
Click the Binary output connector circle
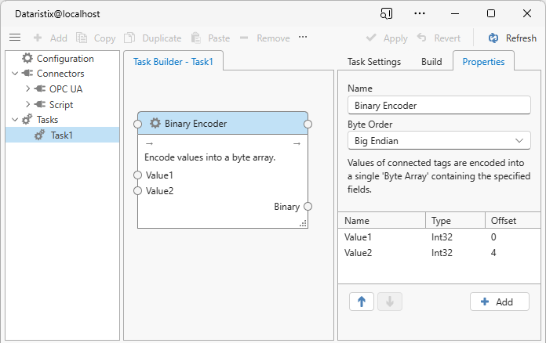(x=308, y=207)
